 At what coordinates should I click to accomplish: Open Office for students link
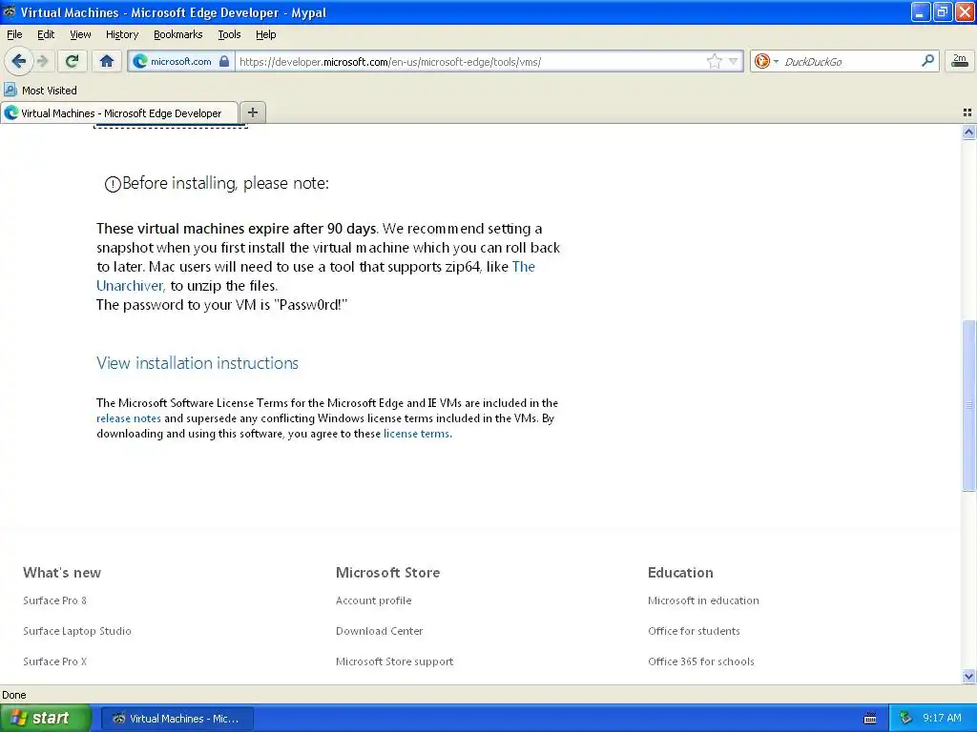point(695,631)
